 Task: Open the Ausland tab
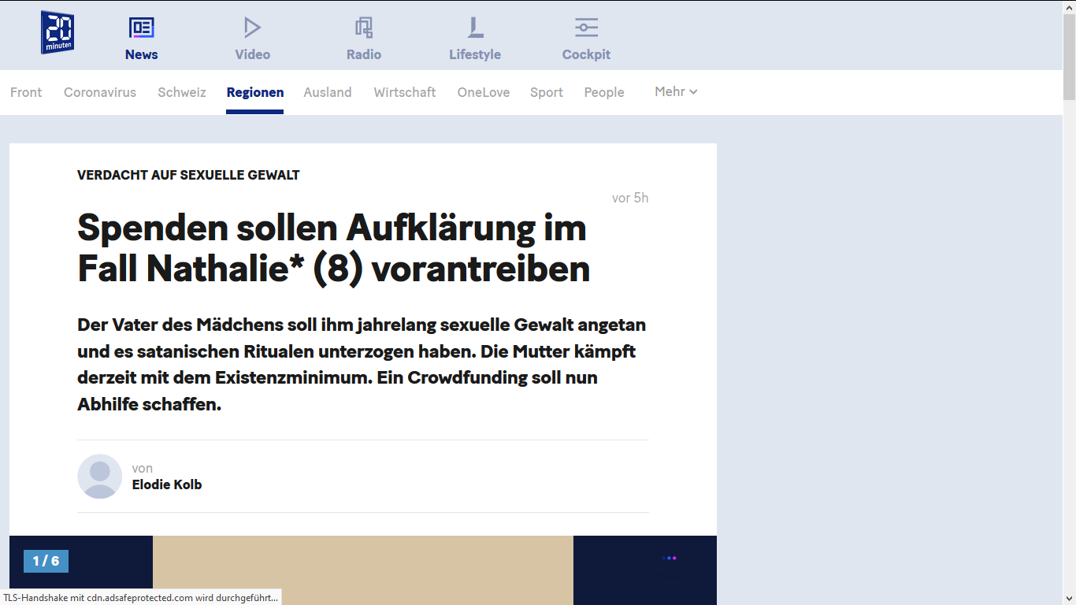[x=328, y=92]
